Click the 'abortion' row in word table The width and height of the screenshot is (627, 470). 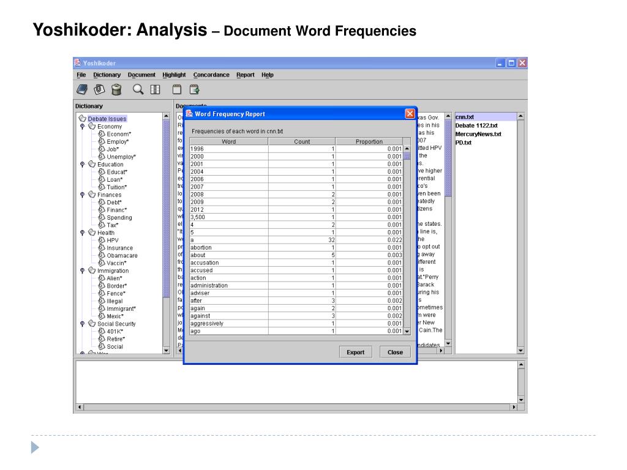[296, 247]
